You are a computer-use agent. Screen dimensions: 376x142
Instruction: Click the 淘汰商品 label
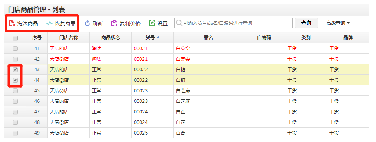click(x=27, y=23)
